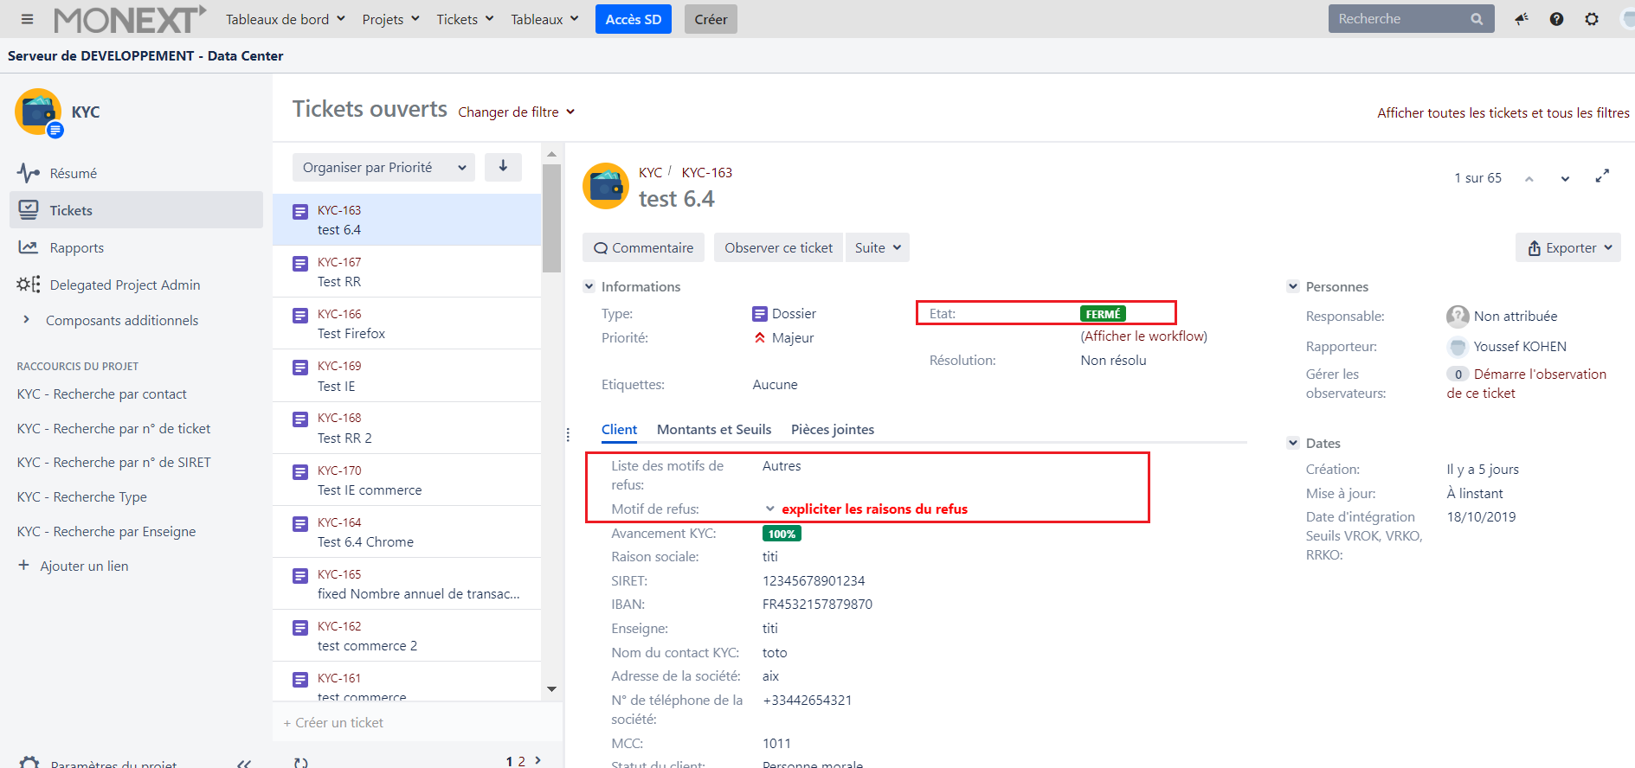Click the refresh icon below ticket list
The image size is (1635, 768).
[x=300, y=762]
